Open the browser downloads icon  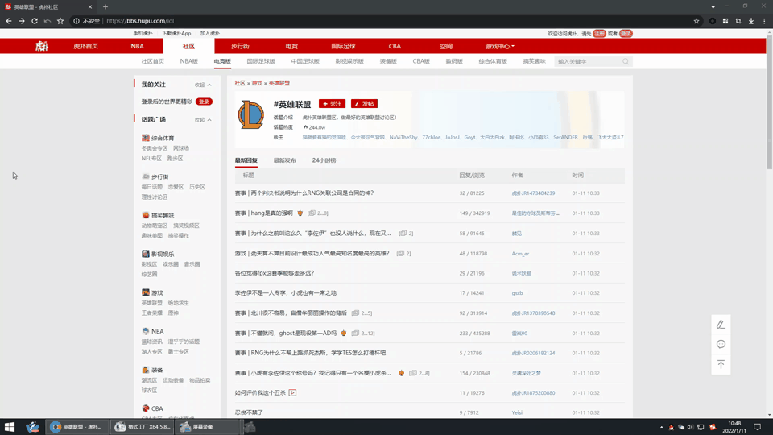coord(750,21)
